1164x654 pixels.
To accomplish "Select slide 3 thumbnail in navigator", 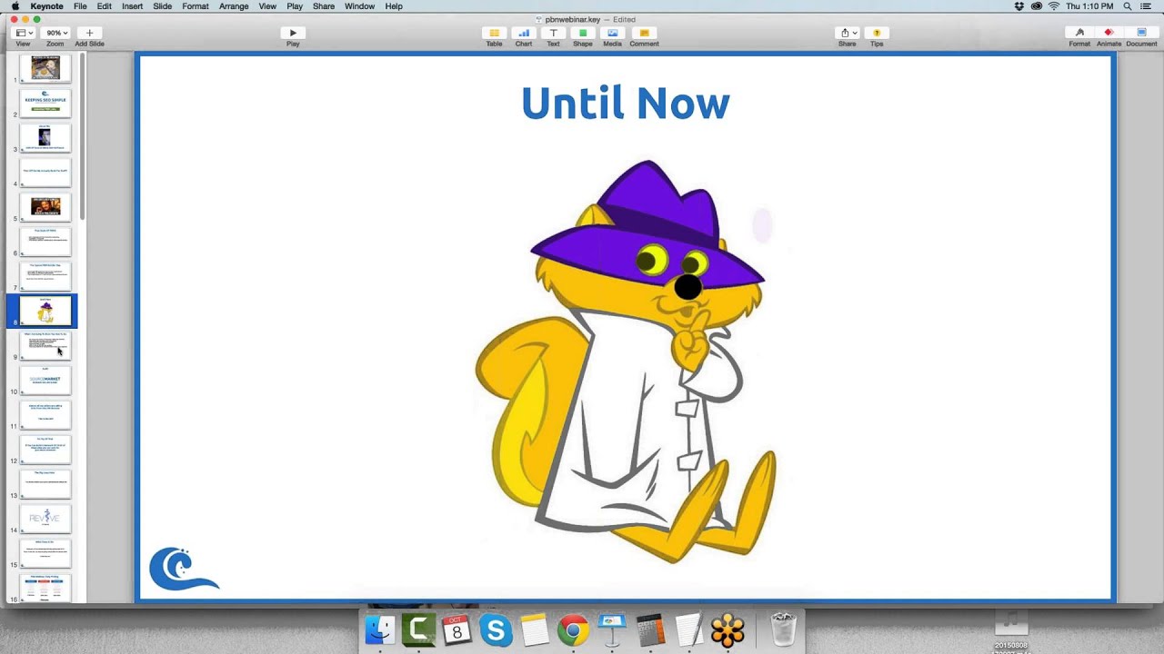I will [45, 137].
